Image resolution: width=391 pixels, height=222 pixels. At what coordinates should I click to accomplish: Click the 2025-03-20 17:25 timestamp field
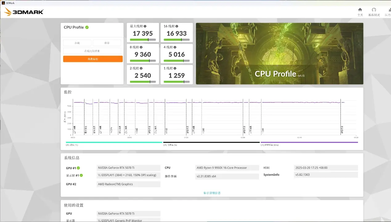[x=326, y=168]
